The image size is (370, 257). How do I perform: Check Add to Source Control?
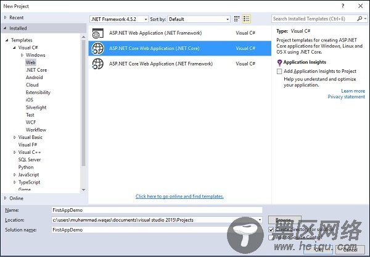click(x=271, y=237)
